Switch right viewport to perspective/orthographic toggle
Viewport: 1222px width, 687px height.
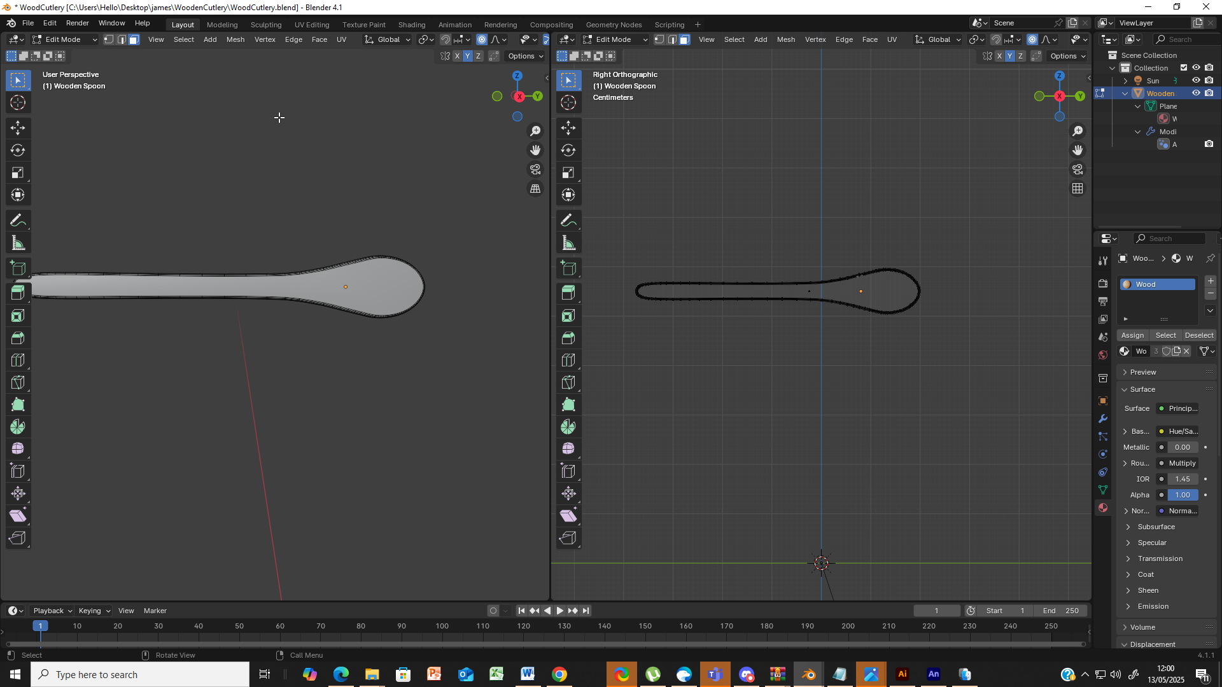1078,188
